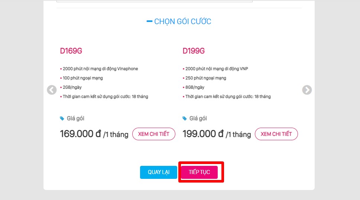Image resolution: width=360 pixels, height=200 pixels.
Task: Open XEM CHI TIẾT for the 199.000 đ package
Action: [276, 134]
